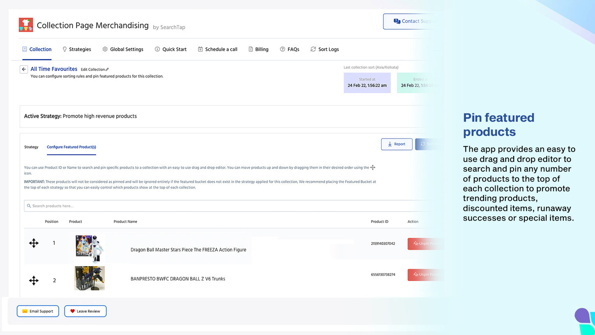This screenshot has width=595, height=335.
Task: Click the drag handle for position 1 product
Action: coord(33,243)
